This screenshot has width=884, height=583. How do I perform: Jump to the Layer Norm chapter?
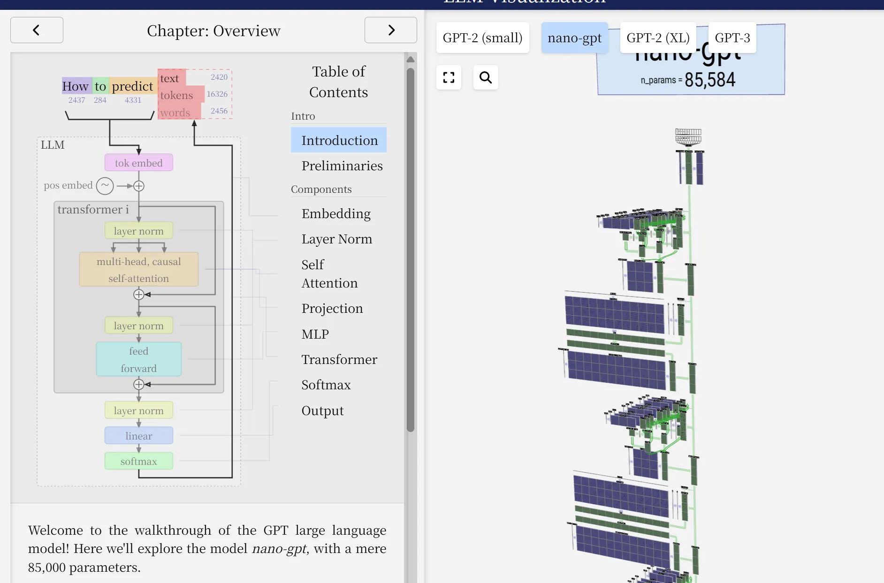(336, 239)
